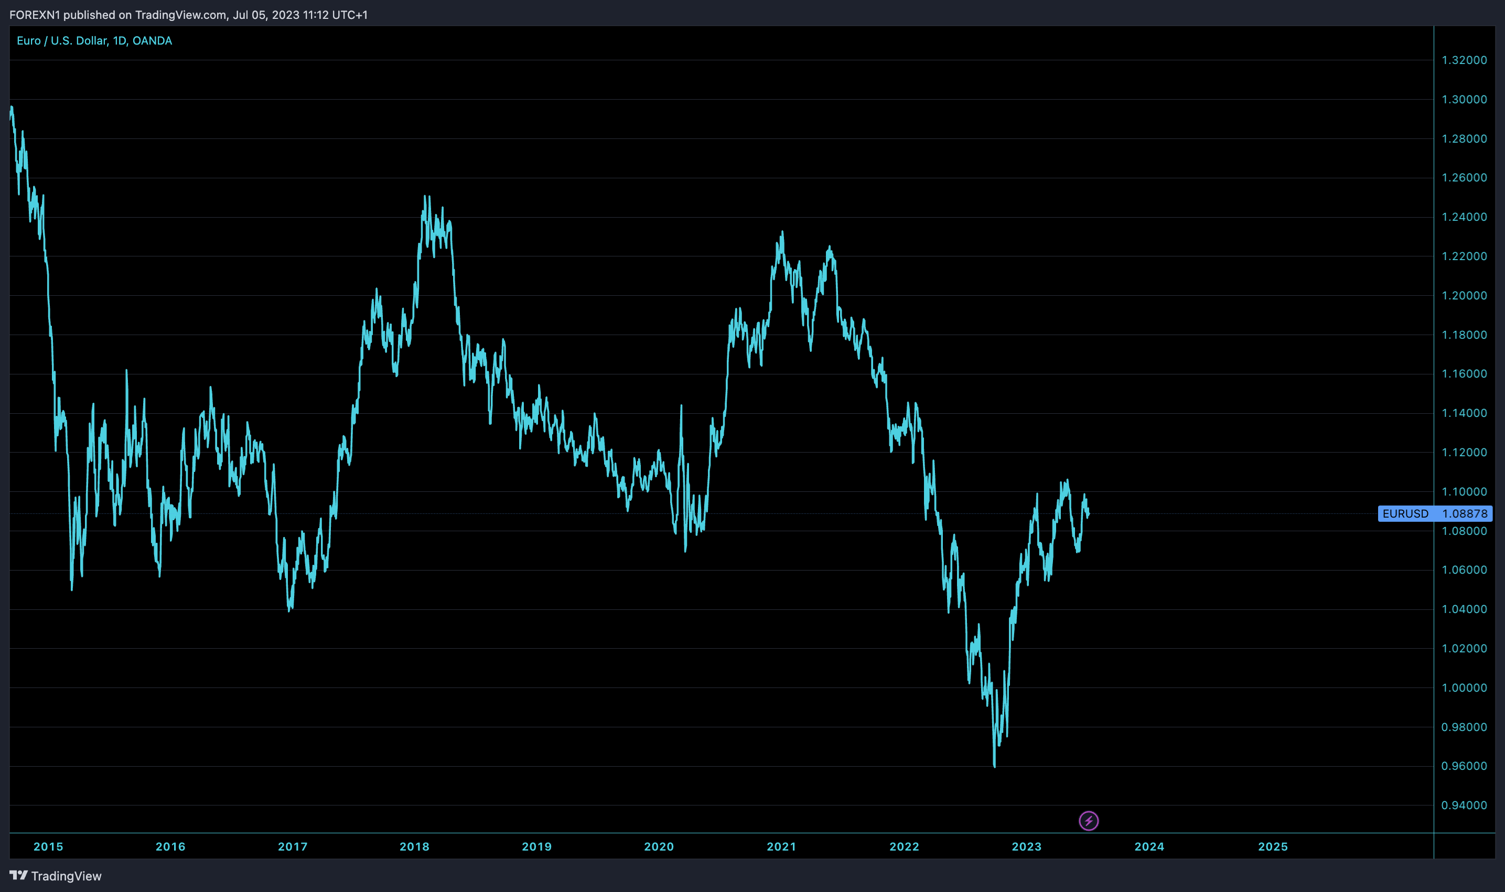1505x892 pixels.
Task: Click the 1.04000 price axis value
Action: coord(1464,609)
